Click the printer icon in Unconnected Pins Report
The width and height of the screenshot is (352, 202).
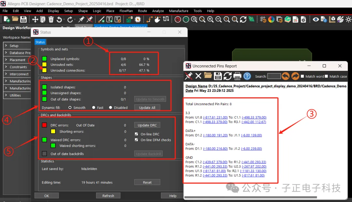[x=237, y=76]
